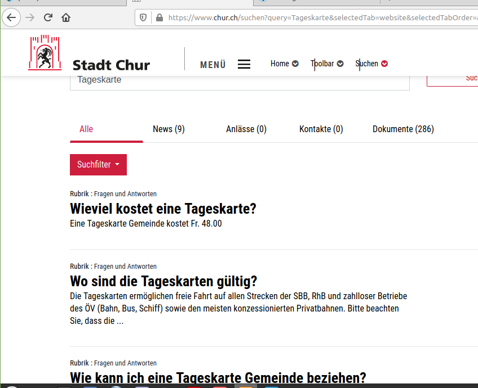Open result 'Wo sind die Tageskarten gültig?'
478x388 pixels.
[163, 281]
